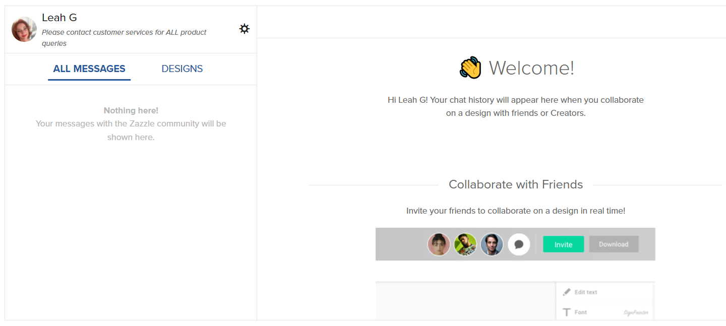Click the pencil Edit text icon

coord(567,292)
